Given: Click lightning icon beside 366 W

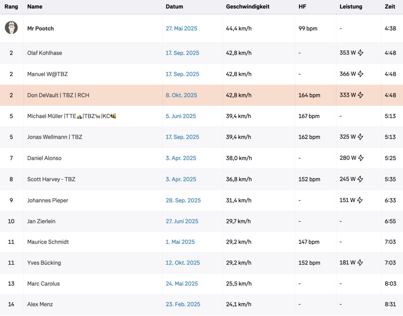Looking at the screenshot, I should tap(360, 74).
